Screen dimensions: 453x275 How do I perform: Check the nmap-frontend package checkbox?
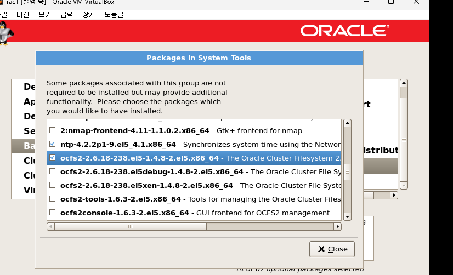click(x=52, y=130)
